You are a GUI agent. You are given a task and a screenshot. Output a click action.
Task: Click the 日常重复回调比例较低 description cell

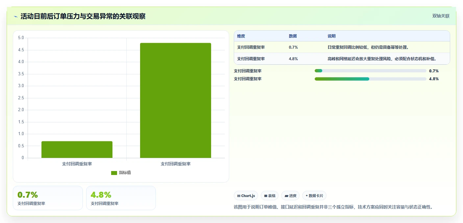(x=368, y=47)
